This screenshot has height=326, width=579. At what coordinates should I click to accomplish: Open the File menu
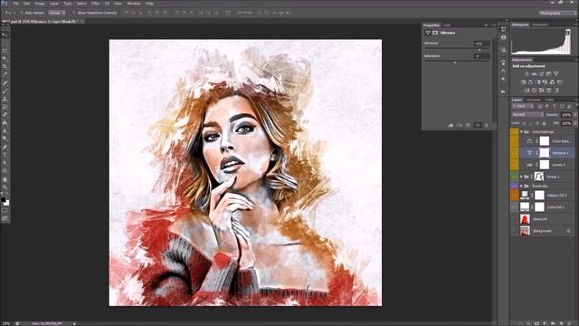(16, 4)
